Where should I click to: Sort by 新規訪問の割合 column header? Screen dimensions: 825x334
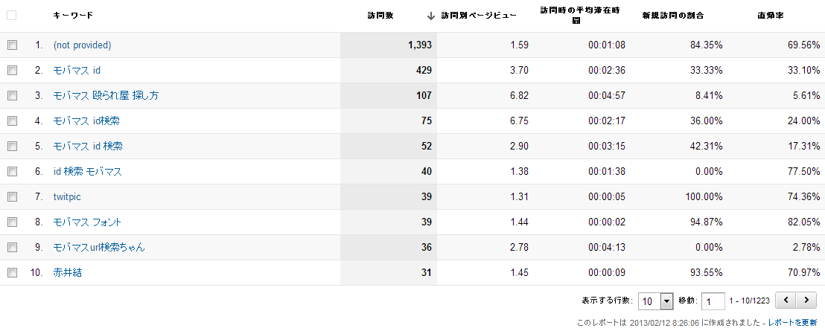(673, 16)
